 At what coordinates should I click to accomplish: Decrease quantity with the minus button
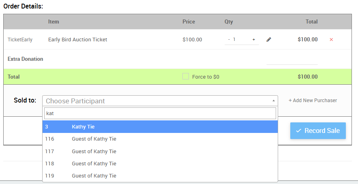click(x=229, y=40)
